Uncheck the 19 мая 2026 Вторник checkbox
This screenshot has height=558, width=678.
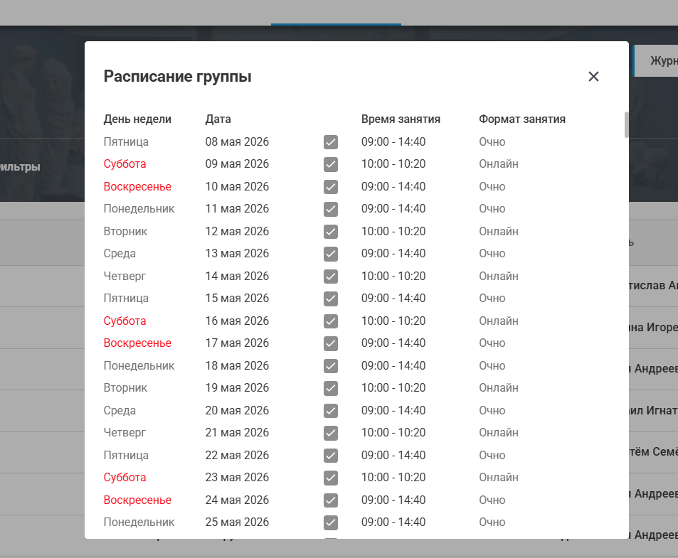331,388
